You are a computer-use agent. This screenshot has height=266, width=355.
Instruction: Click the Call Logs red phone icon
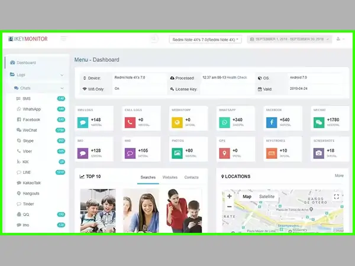tap(130, 122)
